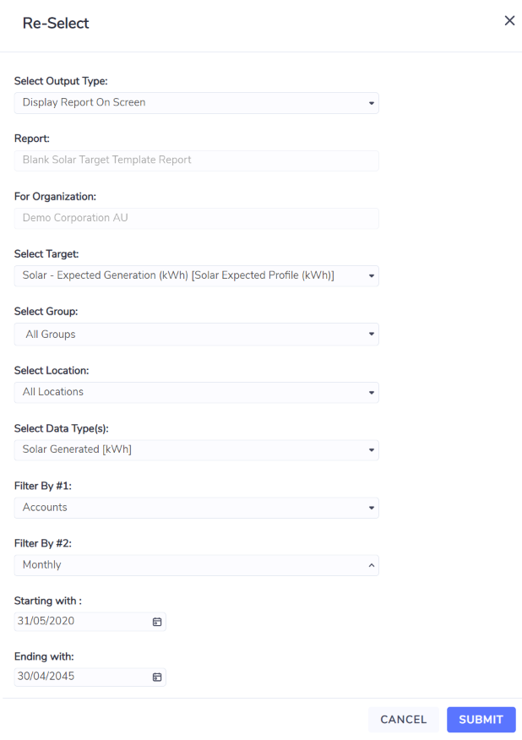Collapse the Filter By #2 Monthly dropdown
522x740 pixels.
tap(196, 565)
